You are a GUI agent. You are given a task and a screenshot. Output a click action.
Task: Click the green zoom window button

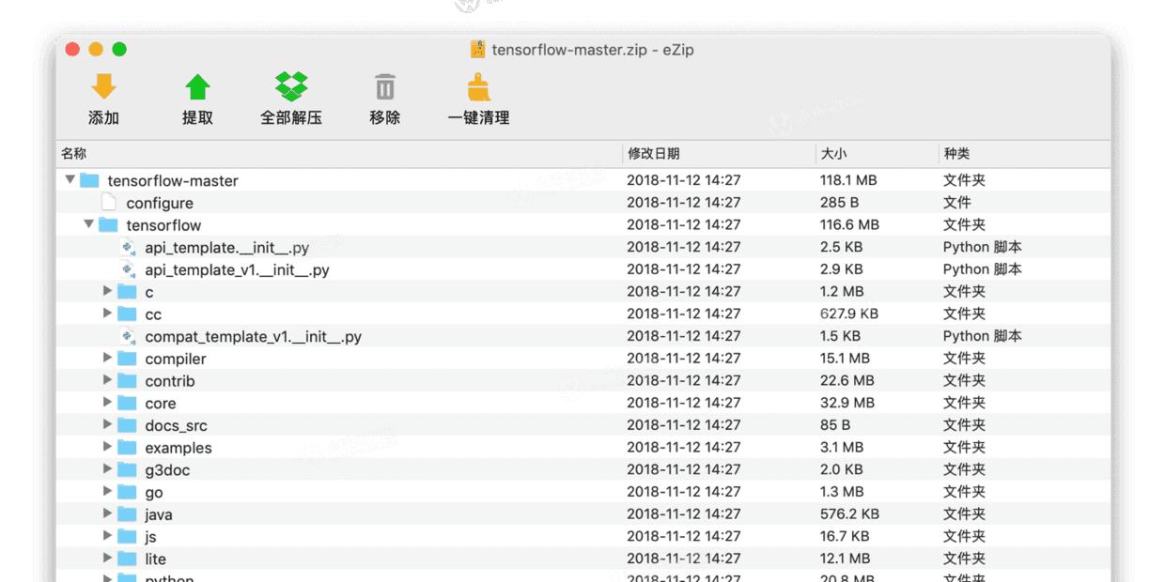119,50
